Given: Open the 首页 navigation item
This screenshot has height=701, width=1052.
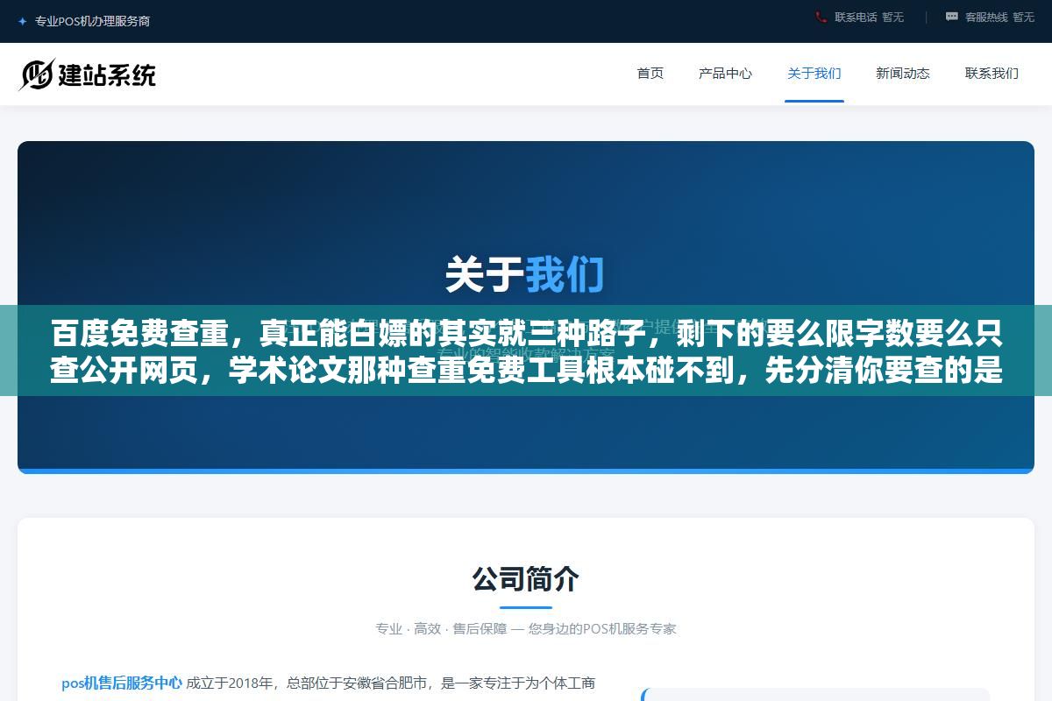Looking at the screenshot, I should point(650,74).
